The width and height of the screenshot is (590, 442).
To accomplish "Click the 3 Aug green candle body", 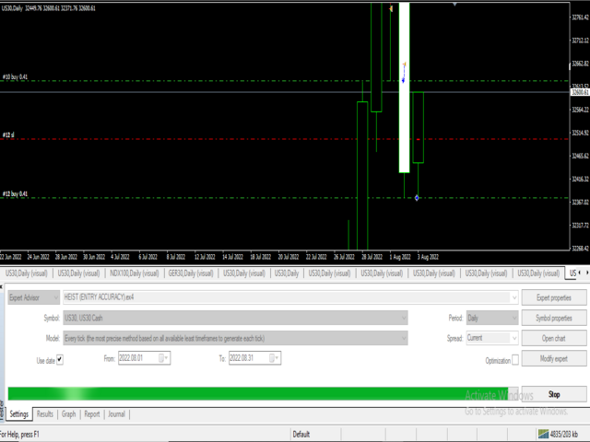I will [418, 127].
